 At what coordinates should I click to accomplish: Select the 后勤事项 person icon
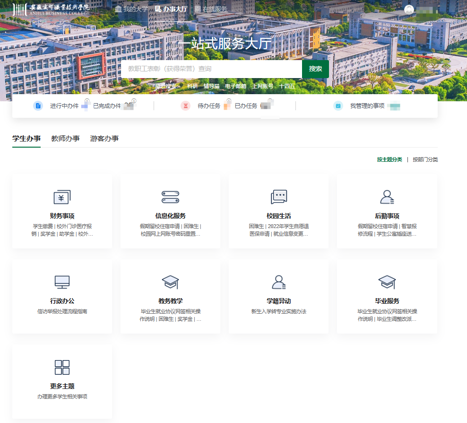tap(387, 197)
